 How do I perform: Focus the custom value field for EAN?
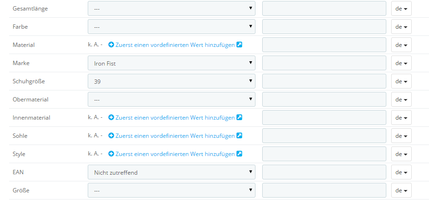[324, 172]
